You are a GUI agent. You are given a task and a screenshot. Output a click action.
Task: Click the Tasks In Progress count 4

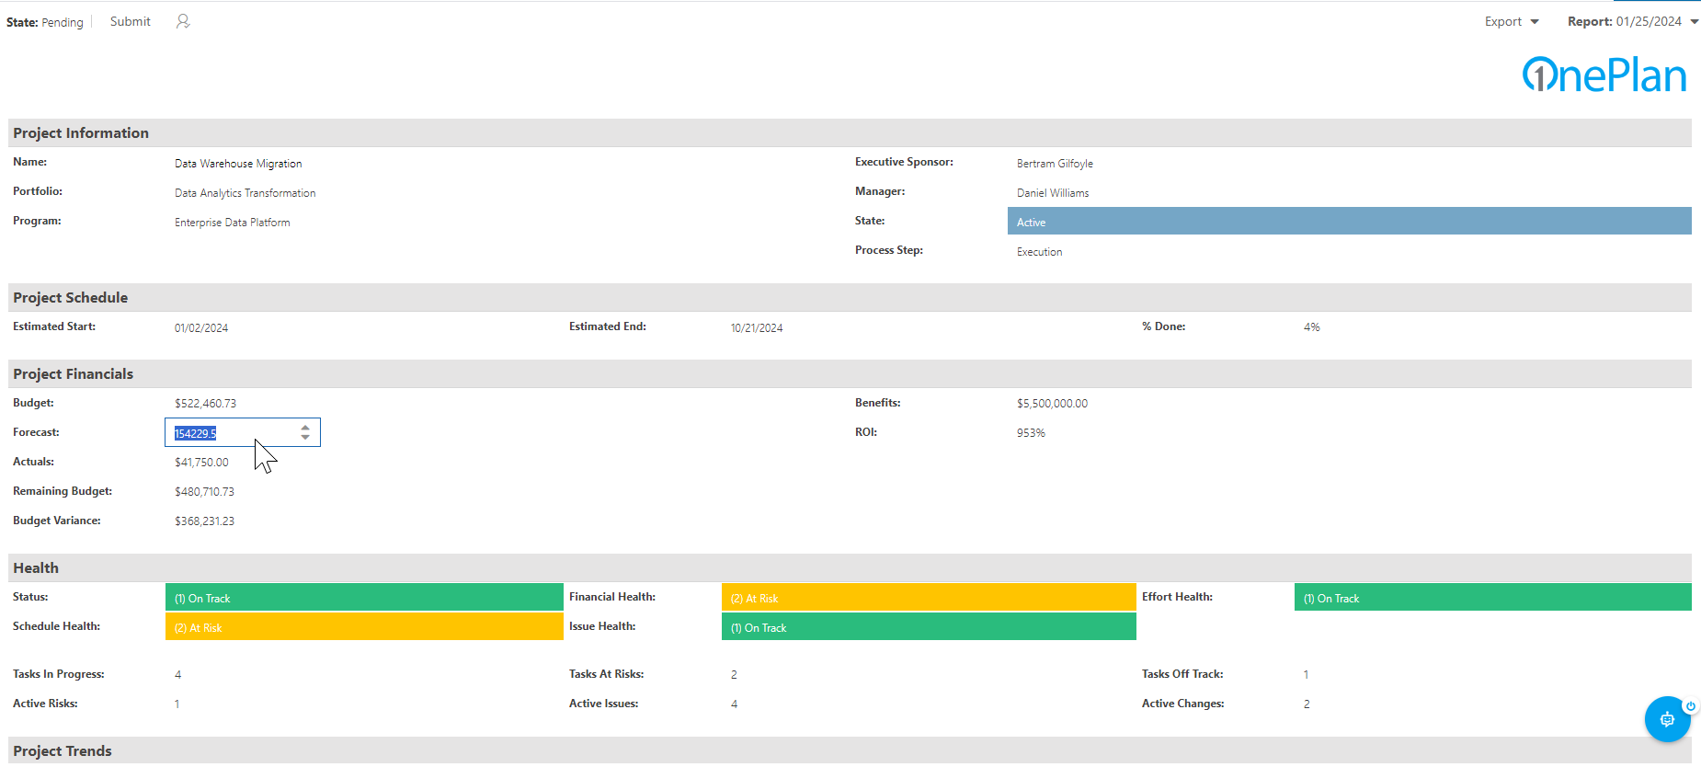tap(177, 675)
